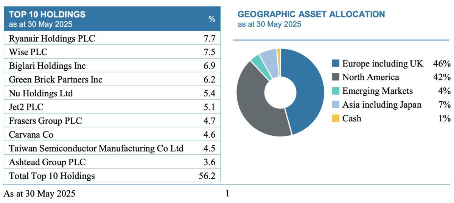Viewport: 454px width, 203px height.
Task: Click the 4.5 percentage value
Action: tap(209, 148)
